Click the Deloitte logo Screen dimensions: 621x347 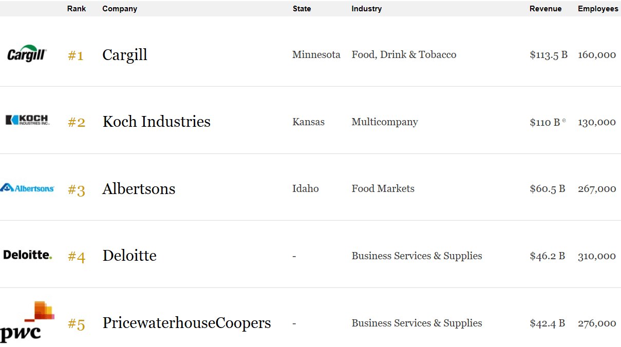(x=27, y=255)
